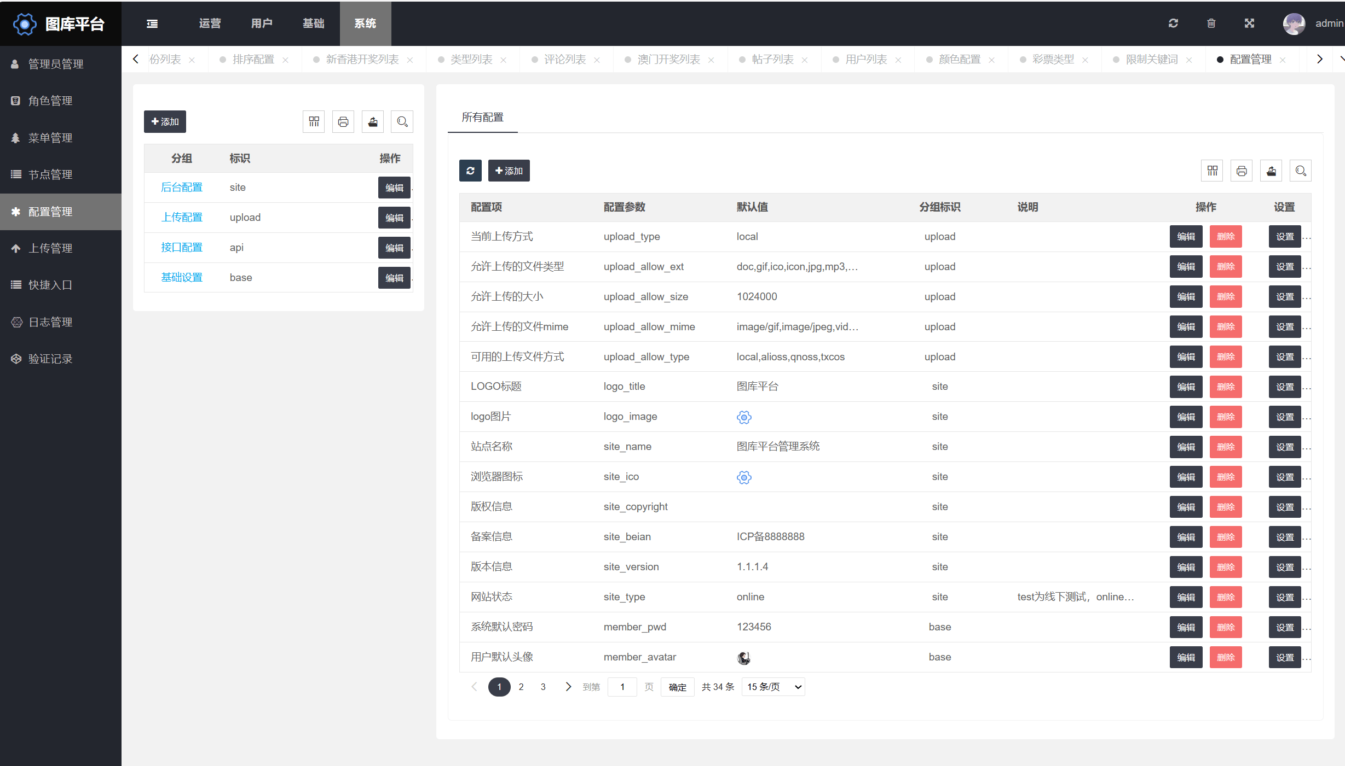
Task: Export config table with export icon
Action: 1271,171
